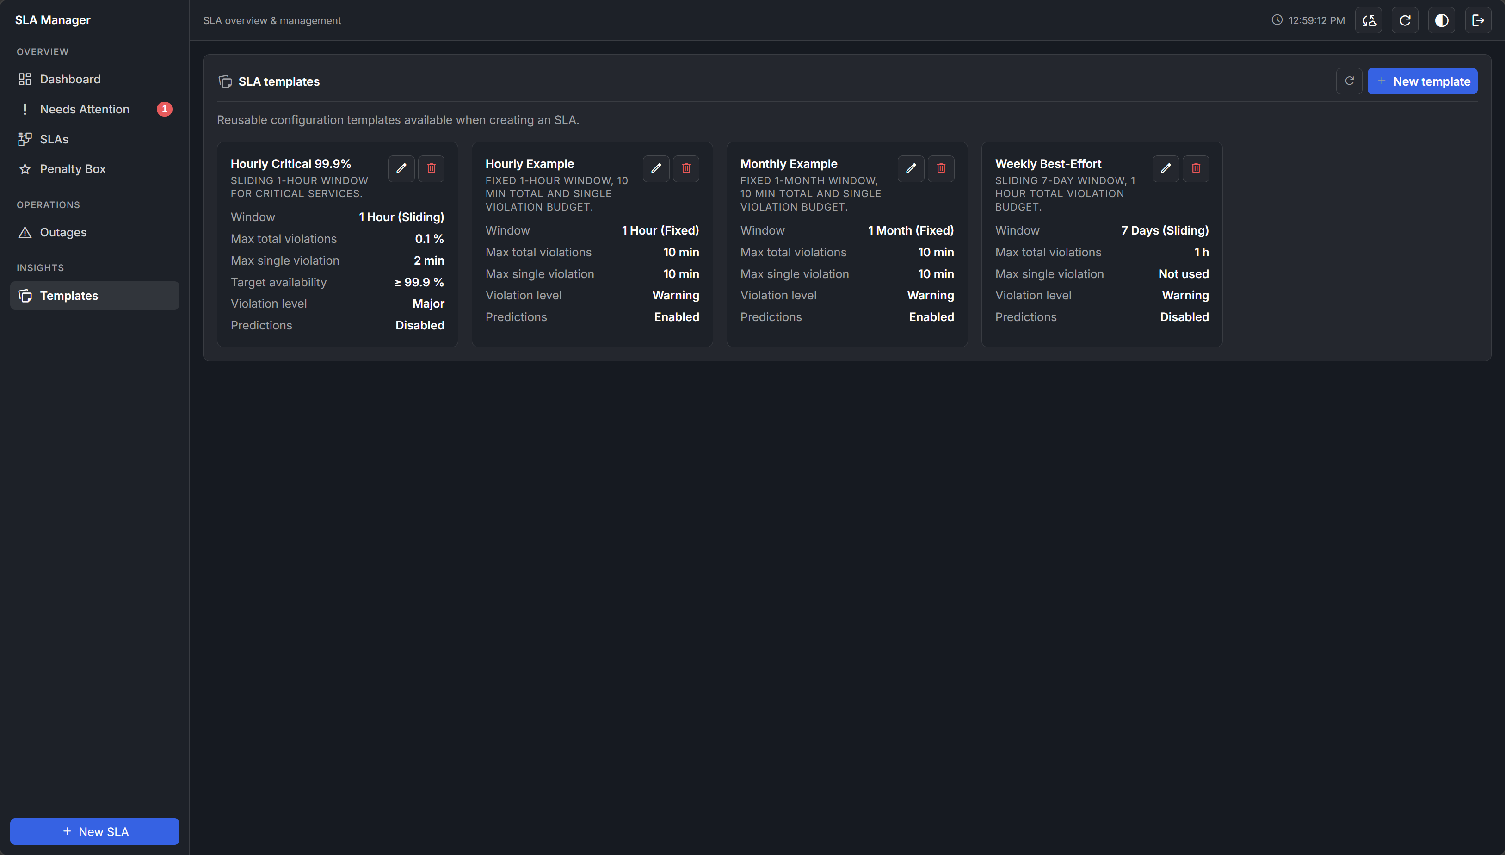This screenshot has height=855, width=1505.
Task: Click the Monthly Example card title
Action: [x=789, y=164]
